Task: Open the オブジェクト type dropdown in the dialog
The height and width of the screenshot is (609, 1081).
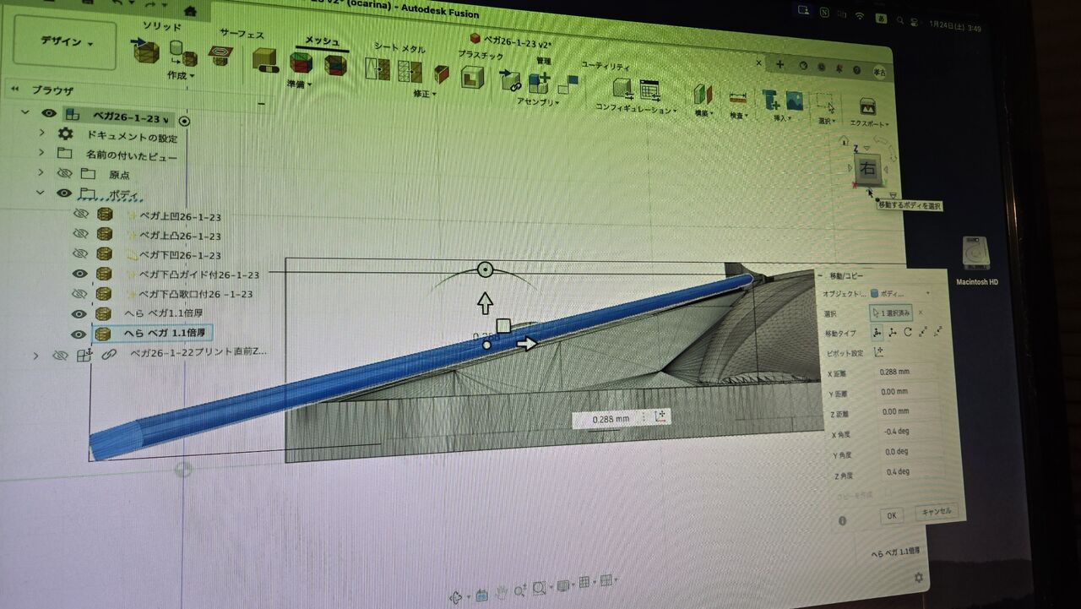Action: [x=900, y=294]
